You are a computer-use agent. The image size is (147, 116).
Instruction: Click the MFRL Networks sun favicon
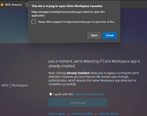click(2, 5)
